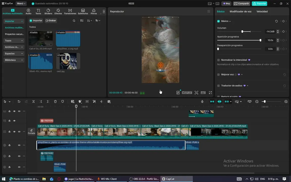This screenshot has width=291, height=182.
Task: Collapse the Importar sidebar section
Action: point(14,21)
